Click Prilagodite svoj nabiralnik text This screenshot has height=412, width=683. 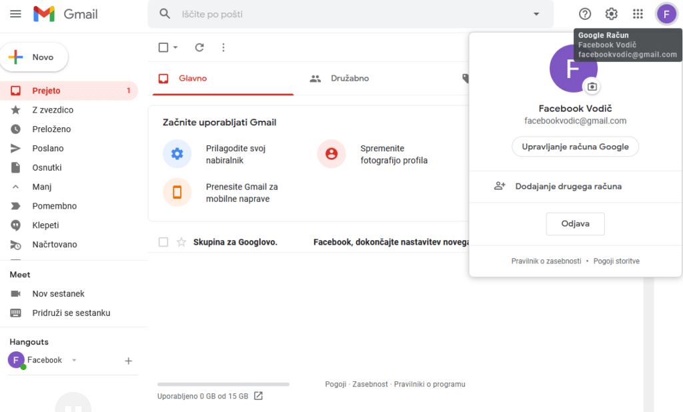tap(235, 154)
